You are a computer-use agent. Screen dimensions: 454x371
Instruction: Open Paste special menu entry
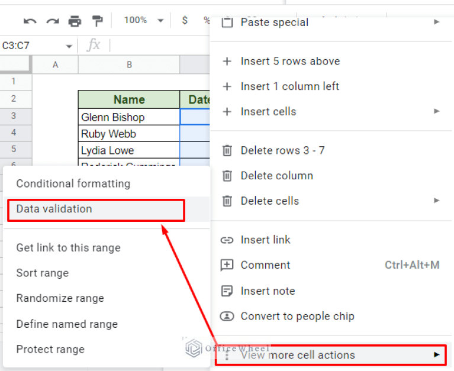[331, 22]
